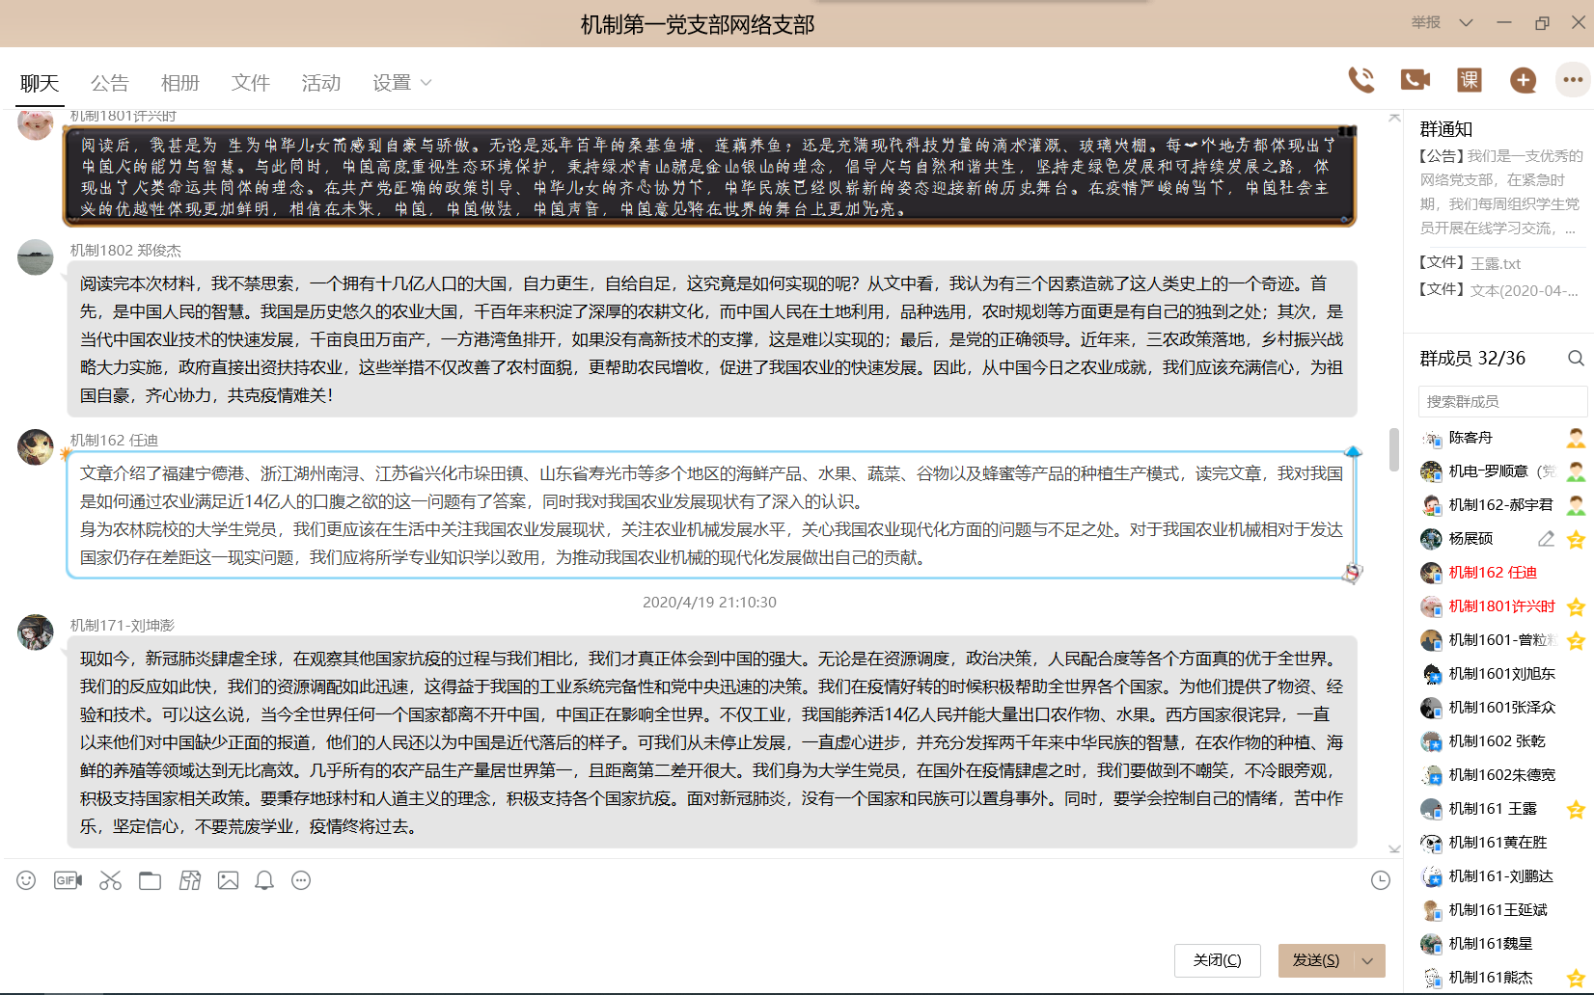Viewport: 1594px width, 995px height.
Task: Switch to the 相册 tab
Action: point(179,83)
